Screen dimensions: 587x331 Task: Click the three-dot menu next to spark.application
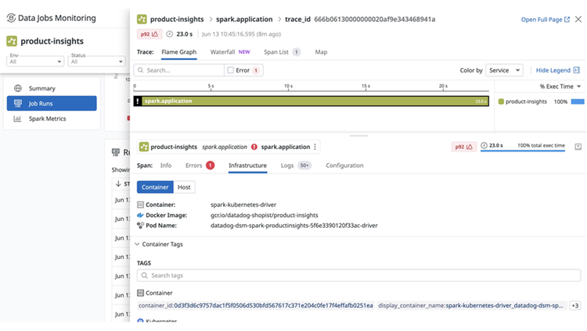315,147
